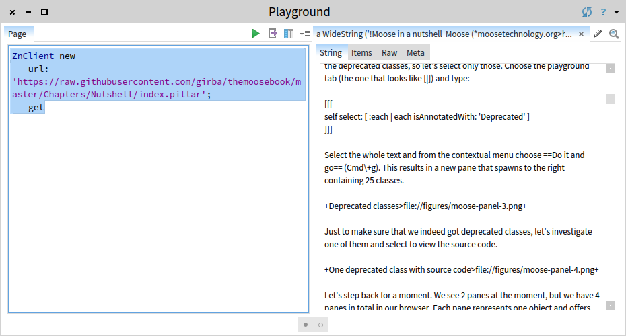Select the Meta tab
The height and width of the screenshot is (336, 626).
pyautogui.click(x=415, y=52)
